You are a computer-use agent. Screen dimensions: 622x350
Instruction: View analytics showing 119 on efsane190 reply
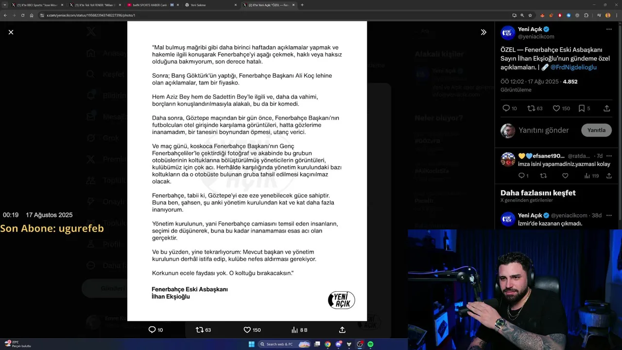pos(591,176)
